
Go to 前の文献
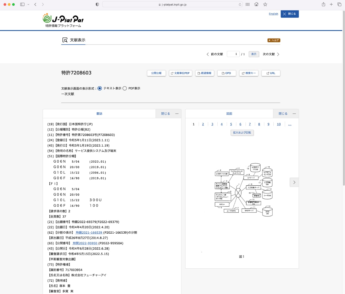click(x=215, y=54)
